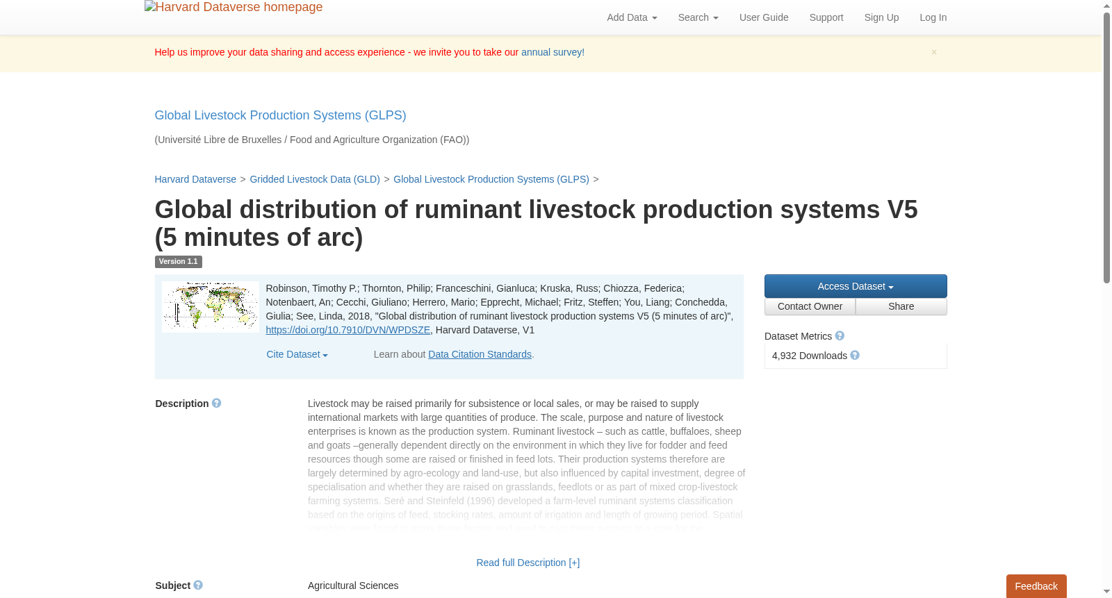Click the Description help icon
The image size is (1112, 598).
216,403
